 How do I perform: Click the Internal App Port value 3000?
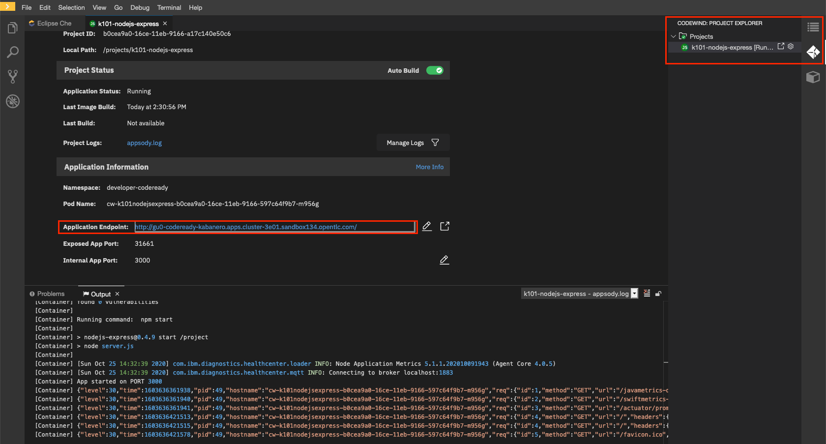point(142,260)
